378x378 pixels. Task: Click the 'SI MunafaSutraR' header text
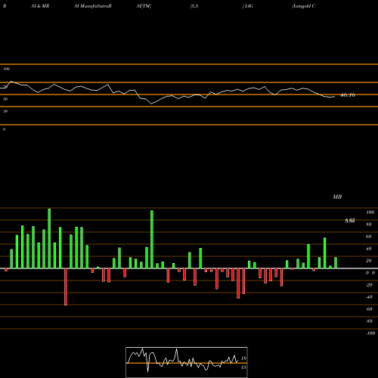coord(93,6)
